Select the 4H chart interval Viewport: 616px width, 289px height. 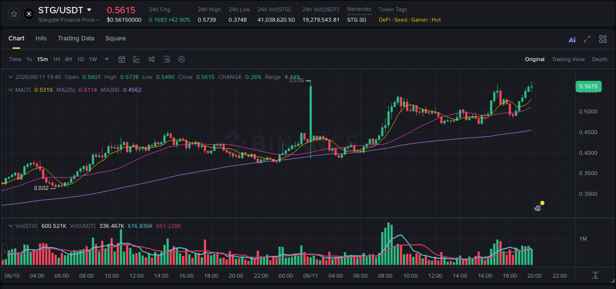point(68,59)
